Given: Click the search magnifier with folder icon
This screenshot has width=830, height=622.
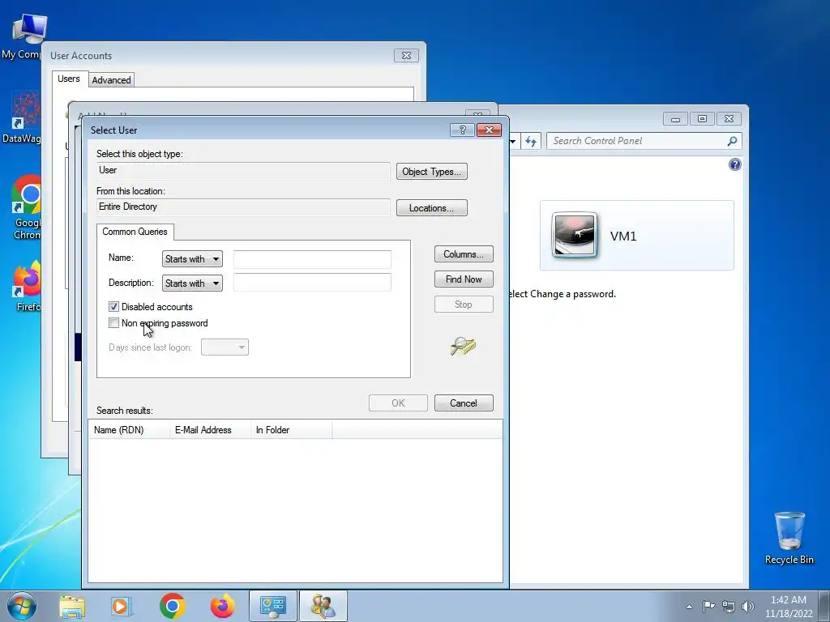Looking at the screenshot, I should [463, 346].
